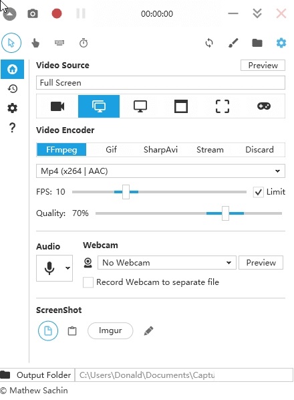Screen dimensions: 294x400
Task: Pick the webcam-only camcorder video source
Action: 57,106
